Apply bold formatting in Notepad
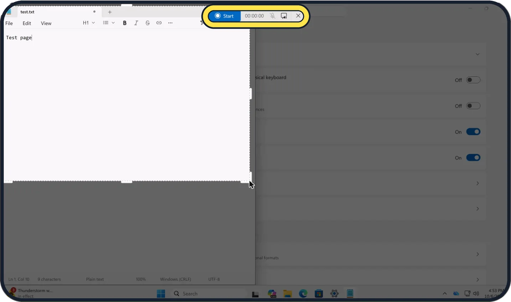This screenshot has width=511, height=302. (x=125, y=23)
